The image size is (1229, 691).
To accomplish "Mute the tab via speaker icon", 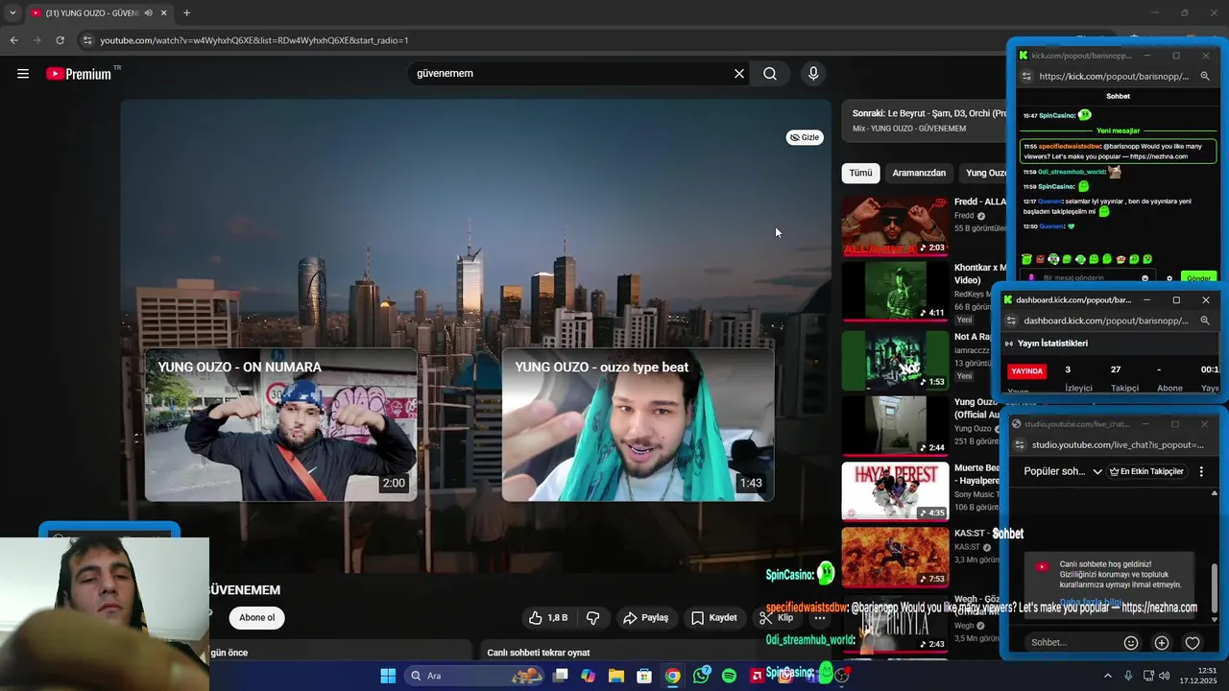I will (148, 12).
